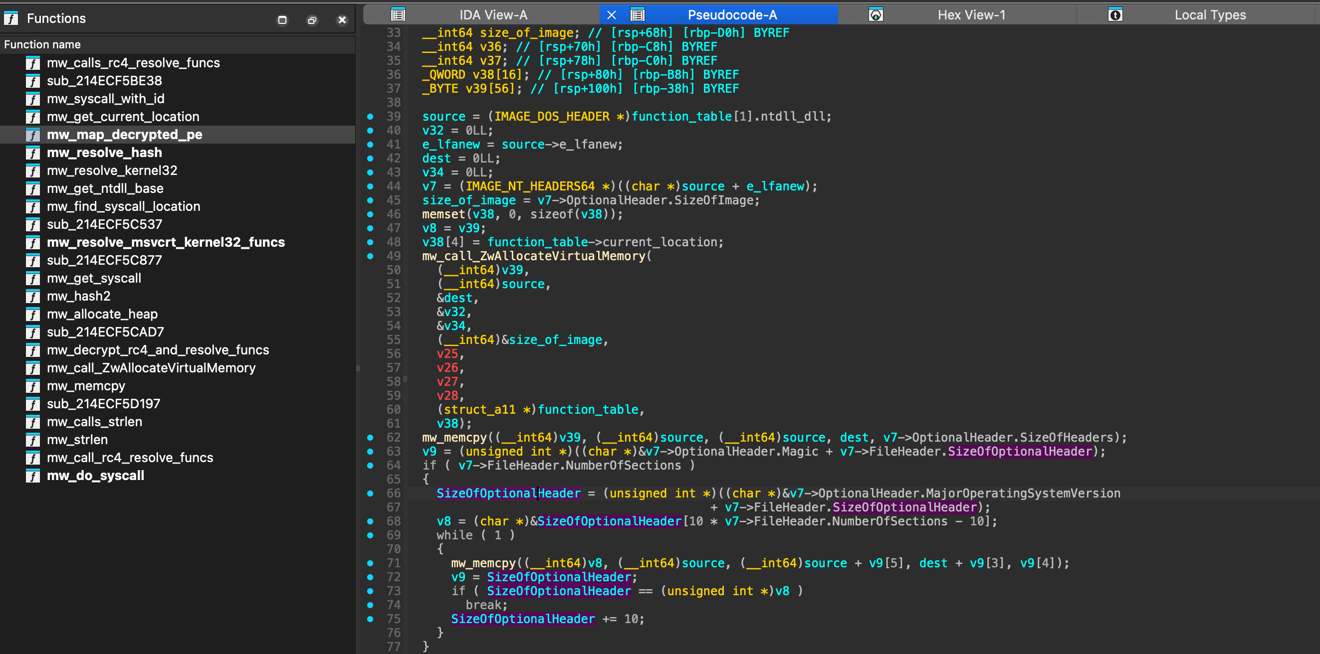Select mw_map_decrypted_pe in the function list
Screen dimensions: 1320x654
[x=125, y=135]
